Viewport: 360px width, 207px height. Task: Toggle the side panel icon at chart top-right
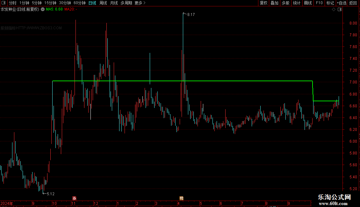pyautogui.click(x=340, y=10)
